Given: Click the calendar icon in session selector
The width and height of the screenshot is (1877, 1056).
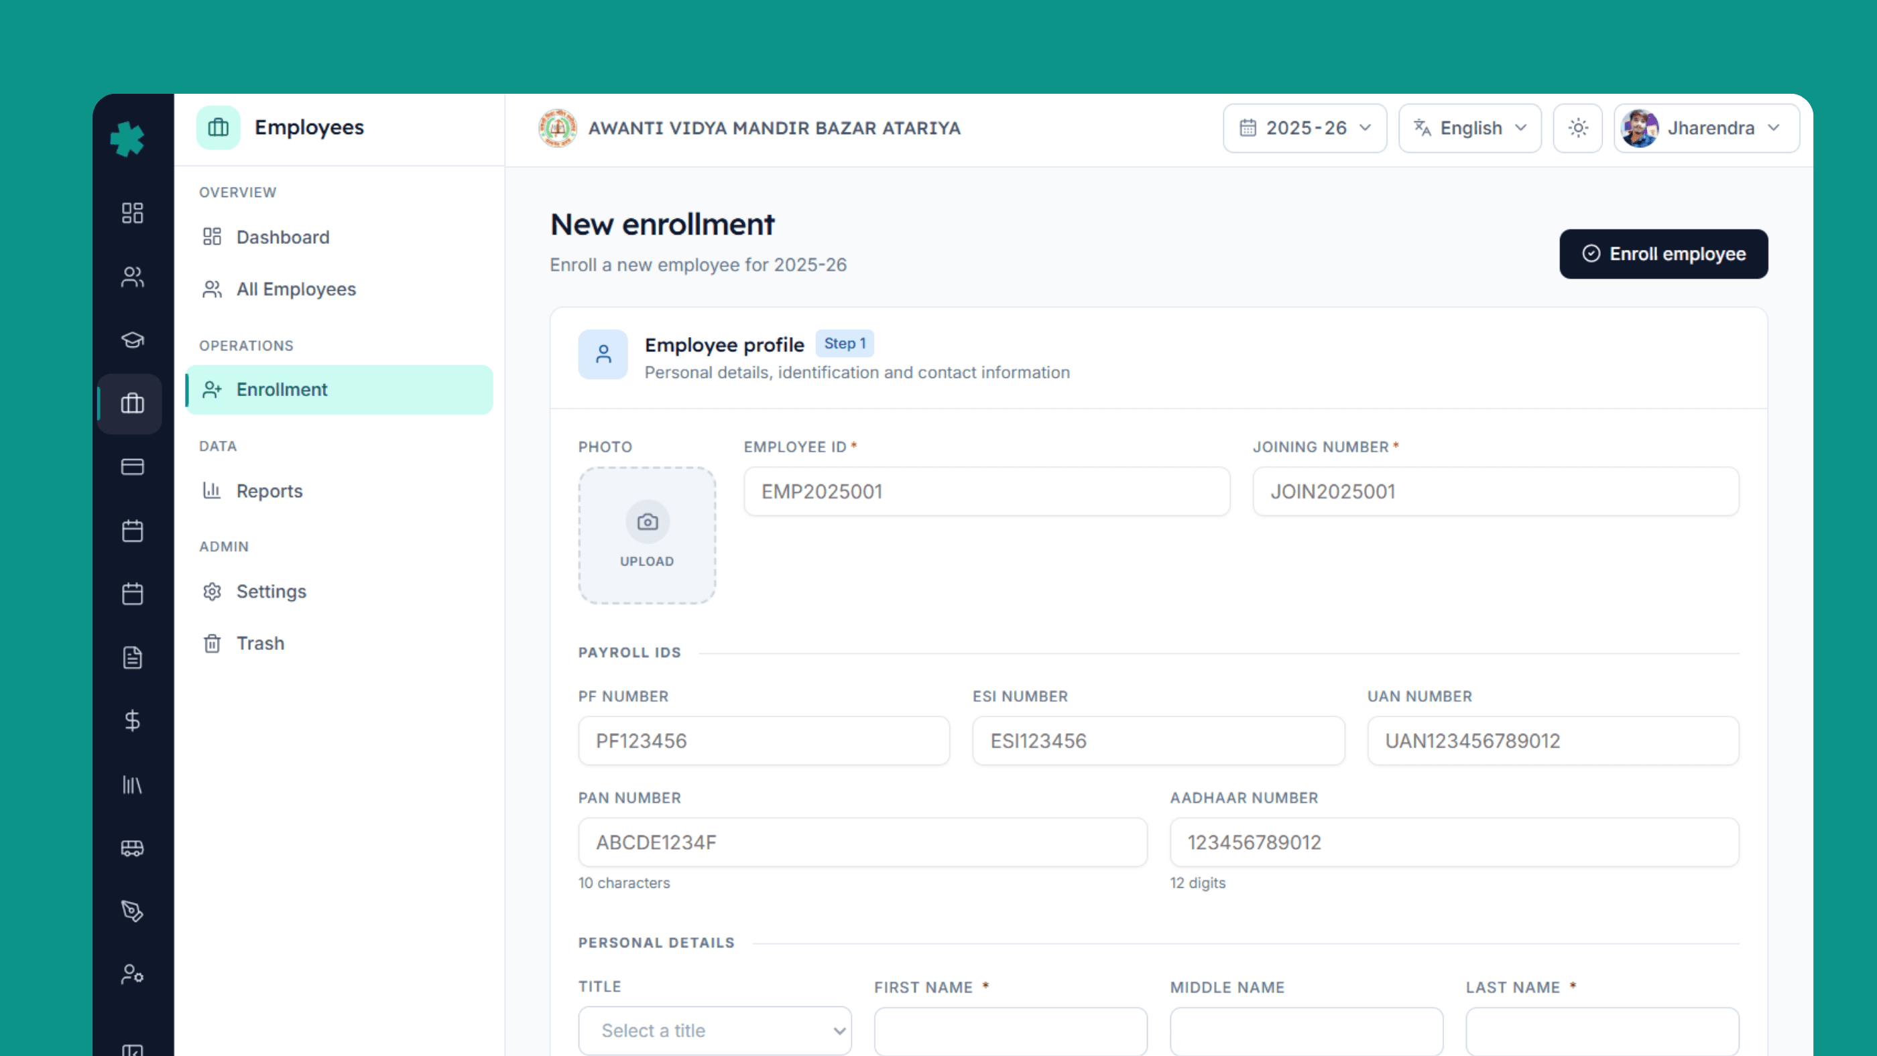Looking at the screenshot, I should click(1248, 128).
